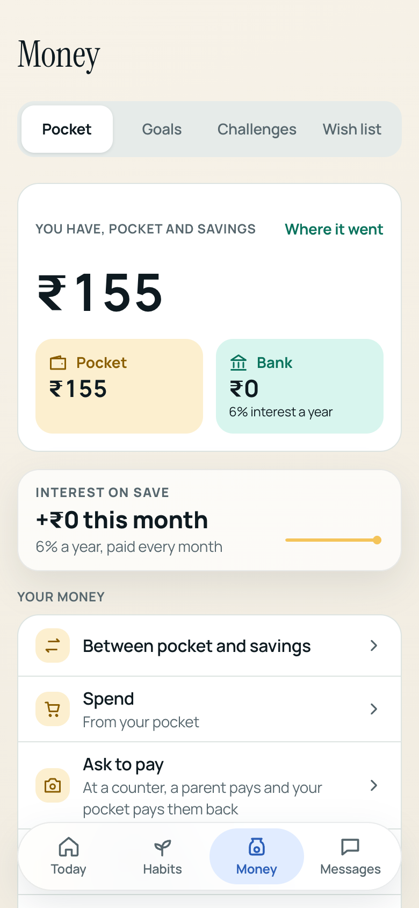Tap the Ask to pay camera icon
Viewport: 419px width, 908px height.
[x=53, y=785]
